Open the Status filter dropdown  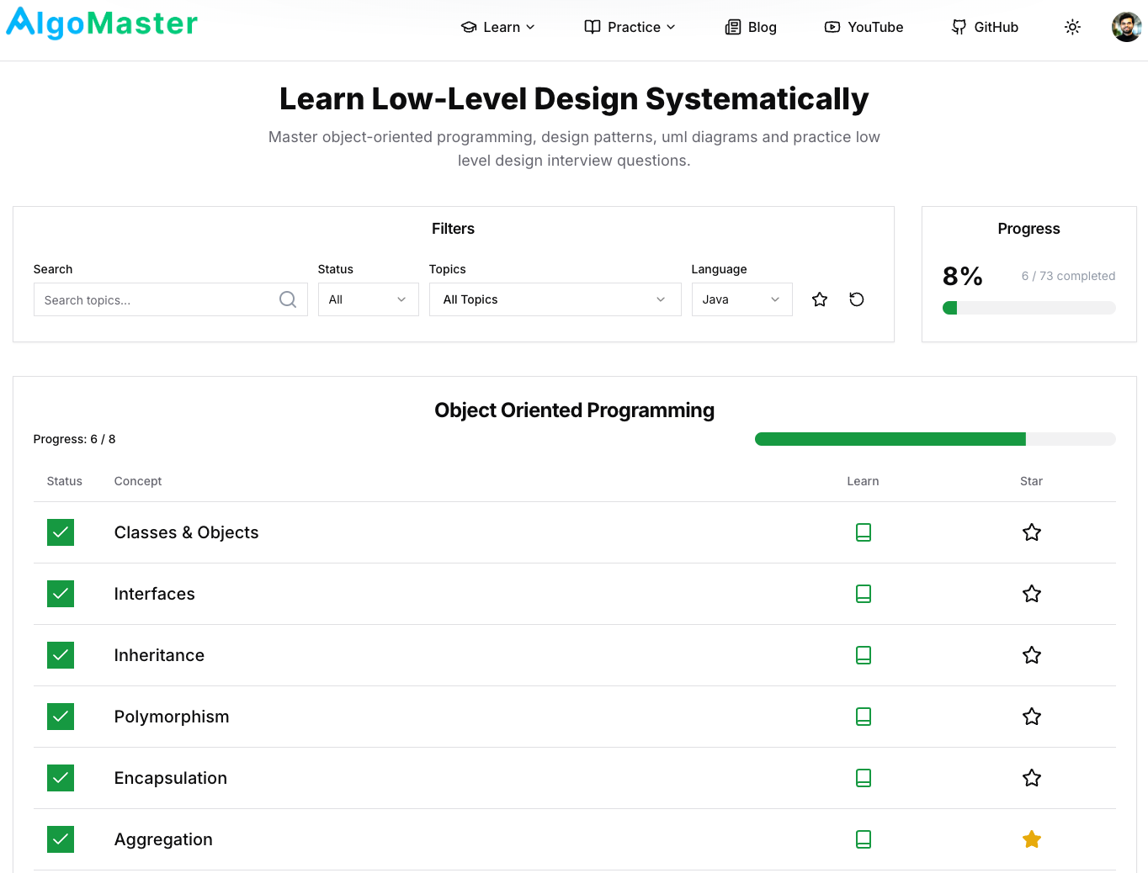click(x=368, y=299)
